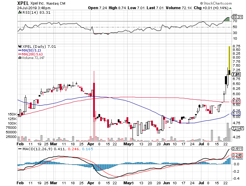Click the RSI legend icon beside RSI(14)
The height and width of the screenshot is (186, 246).
tap(20, 12)
